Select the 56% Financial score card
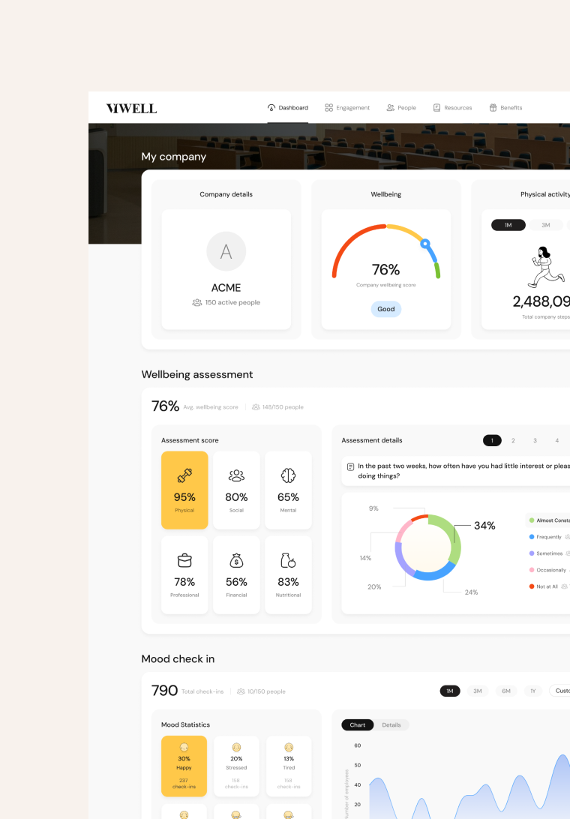Screen dimensions: 570x819 [237, 574]
